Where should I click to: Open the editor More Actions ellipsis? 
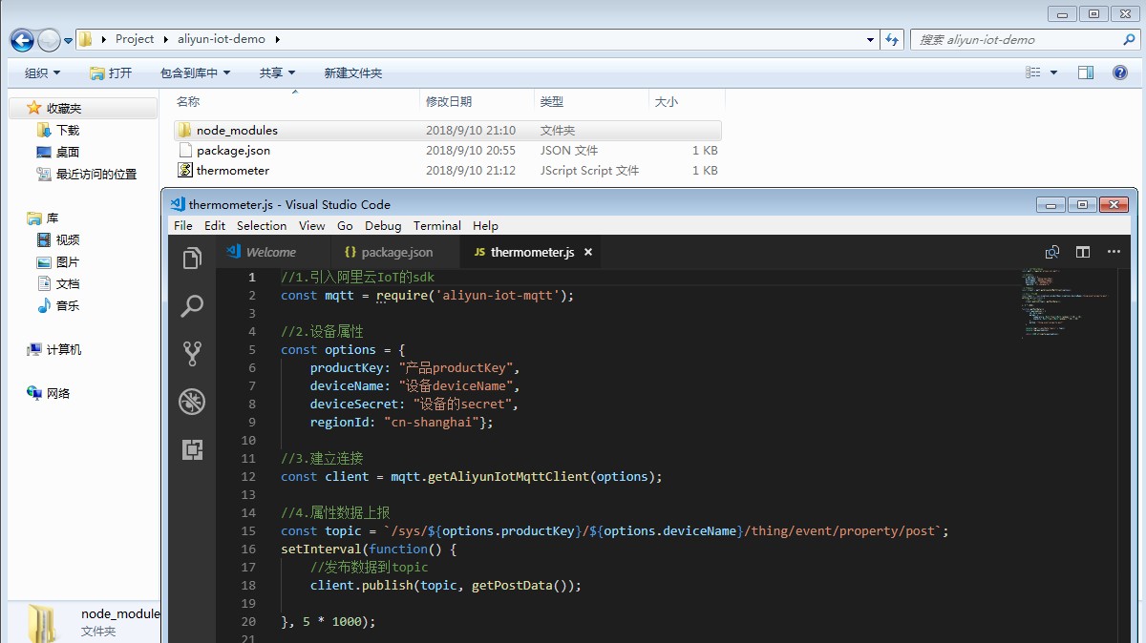(1114, 252)
